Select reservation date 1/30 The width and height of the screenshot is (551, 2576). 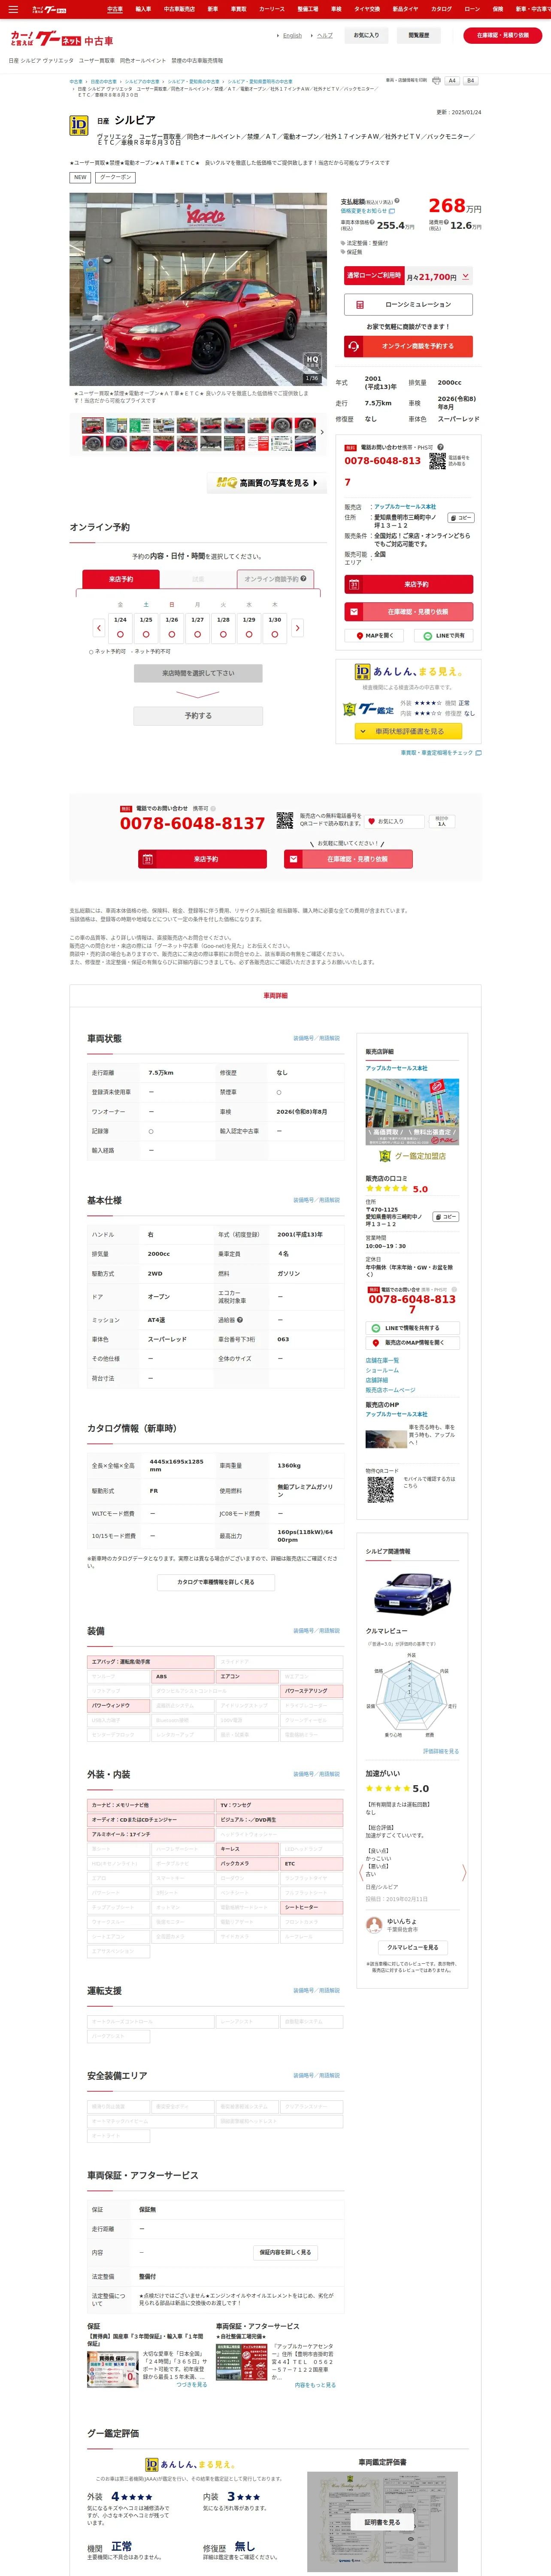(274, 628)
